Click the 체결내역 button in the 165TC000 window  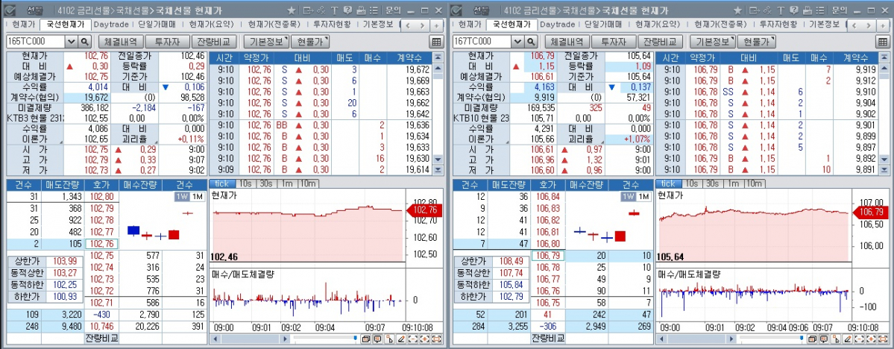pos(121,42)
